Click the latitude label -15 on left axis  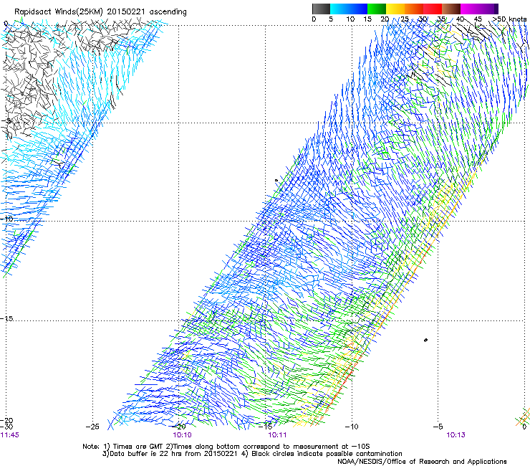7,319
